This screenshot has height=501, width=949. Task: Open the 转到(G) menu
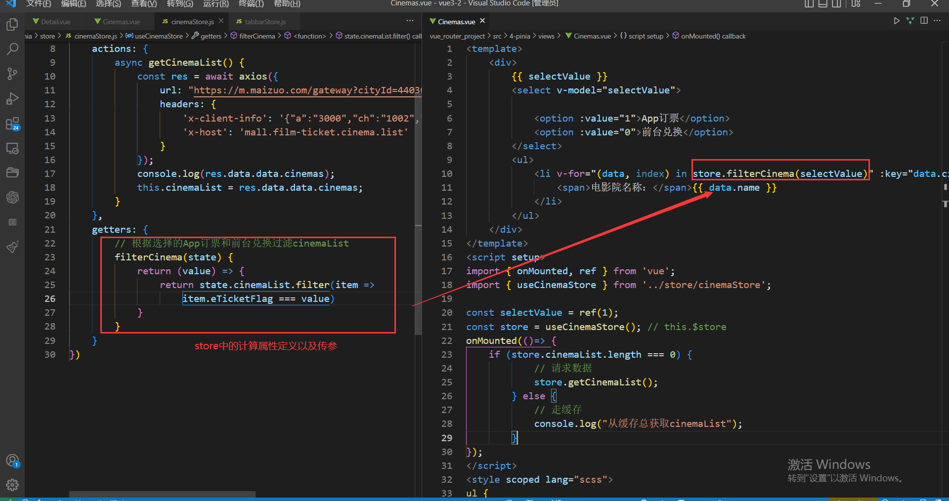tap(180, 3)
